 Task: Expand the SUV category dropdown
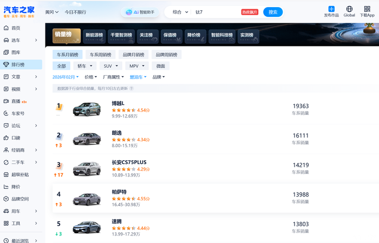[x=111, y=66]
